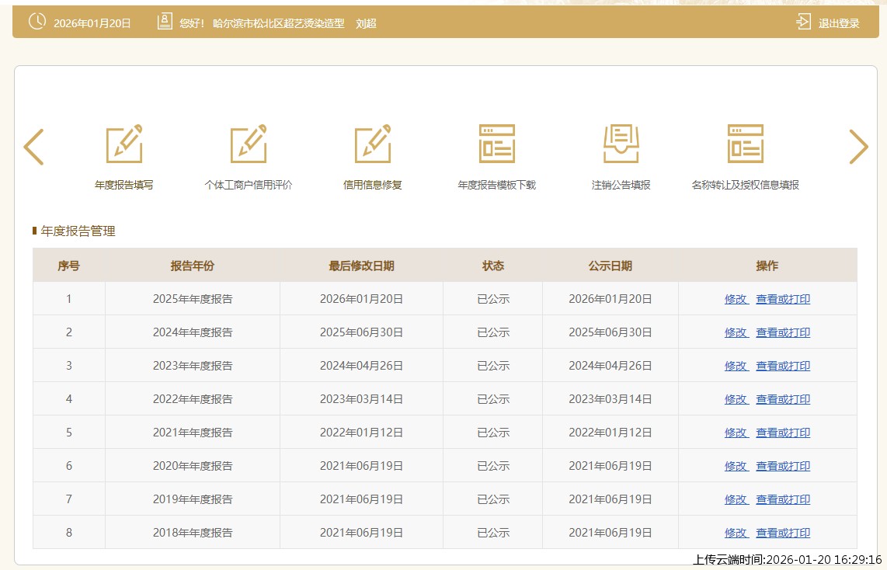Screen dimensions: 887x570
Task: Click 修改 for the 2018年年度报告
Action: coord(736,533)
